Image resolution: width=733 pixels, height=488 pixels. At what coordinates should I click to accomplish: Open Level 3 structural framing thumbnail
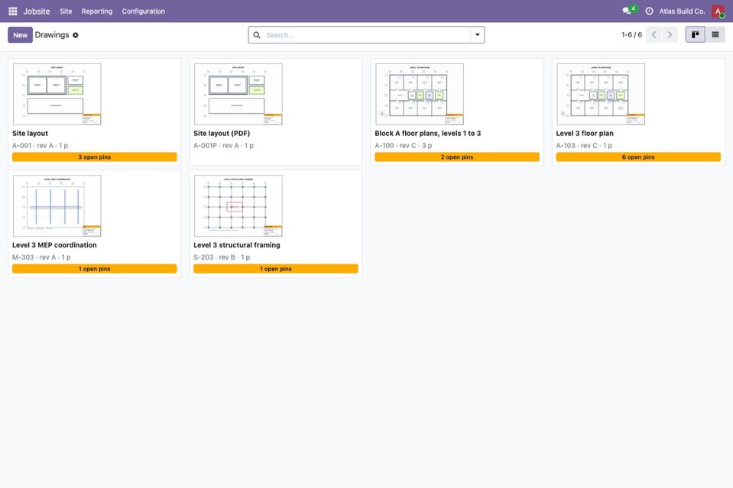tap(238, 206)
